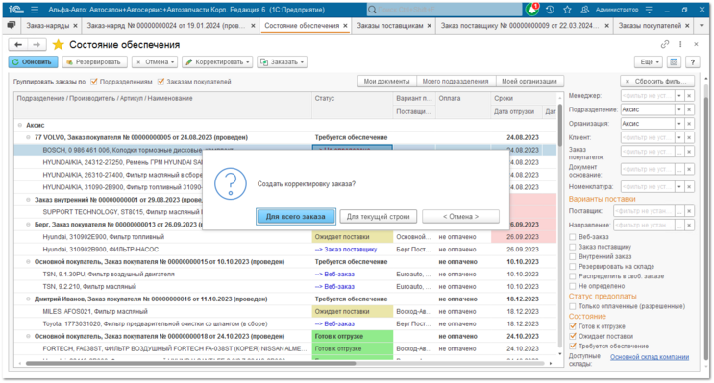
Task: Open the Еще menu
Action: (650, 61)
